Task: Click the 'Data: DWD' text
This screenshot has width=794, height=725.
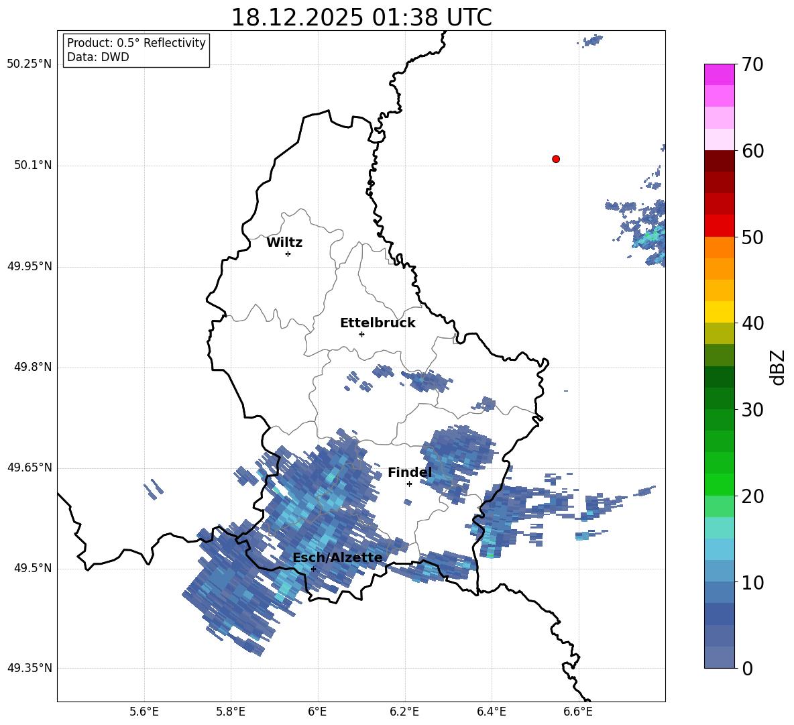Action: pyautogui.click(x=98, y=57)
